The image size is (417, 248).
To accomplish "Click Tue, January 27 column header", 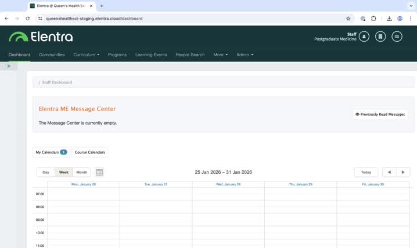I will pos(156,184).
